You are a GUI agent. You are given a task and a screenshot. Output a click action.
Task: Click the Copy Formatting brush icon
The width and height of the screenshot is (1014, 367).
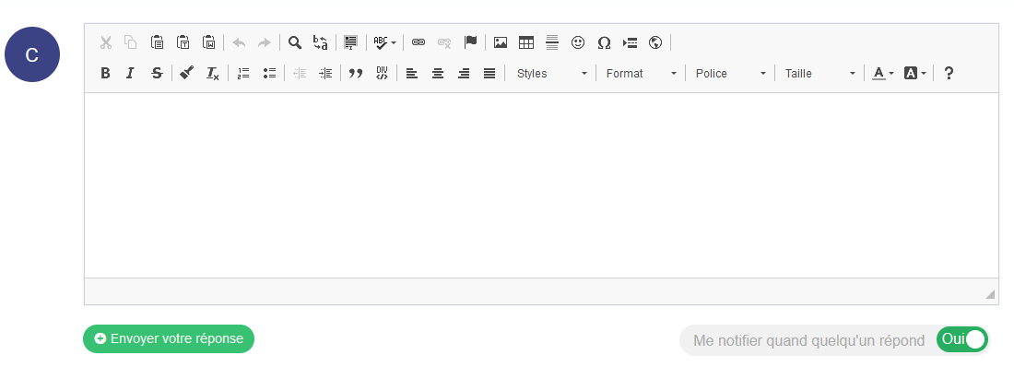(x=187, y=73)
